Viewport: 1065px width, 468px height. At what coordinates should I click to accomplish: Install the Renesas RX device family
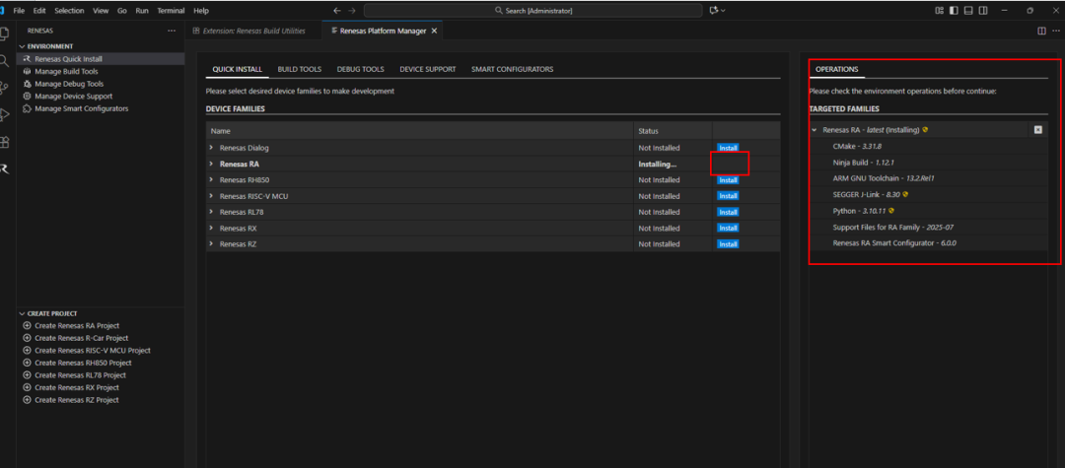tap(728, 228)
